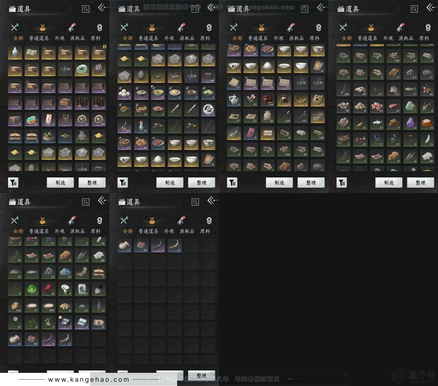The height and width of the screenshot is (386, 438).
Task: Select the gift box with the clock badge
Action: click(65, 322)
